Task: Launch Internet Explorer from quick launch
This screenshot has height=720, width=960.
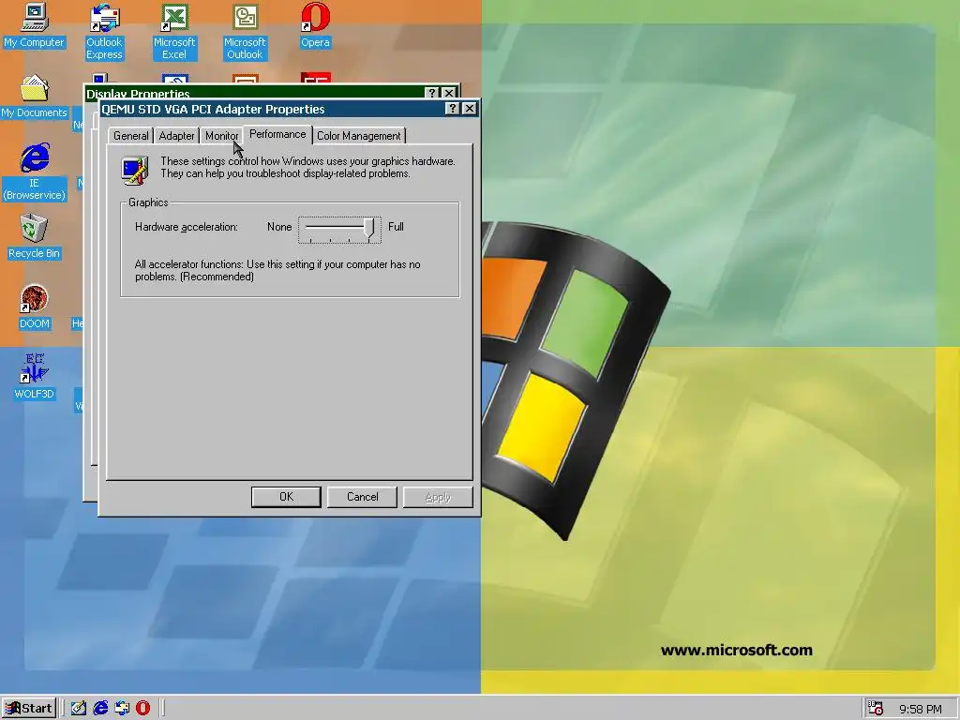Action: coord(100,709)
